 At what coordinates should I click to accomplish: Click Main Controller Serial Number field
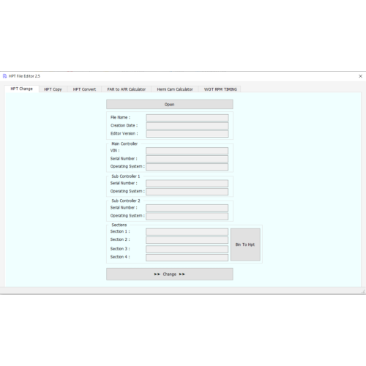[187, 159]
